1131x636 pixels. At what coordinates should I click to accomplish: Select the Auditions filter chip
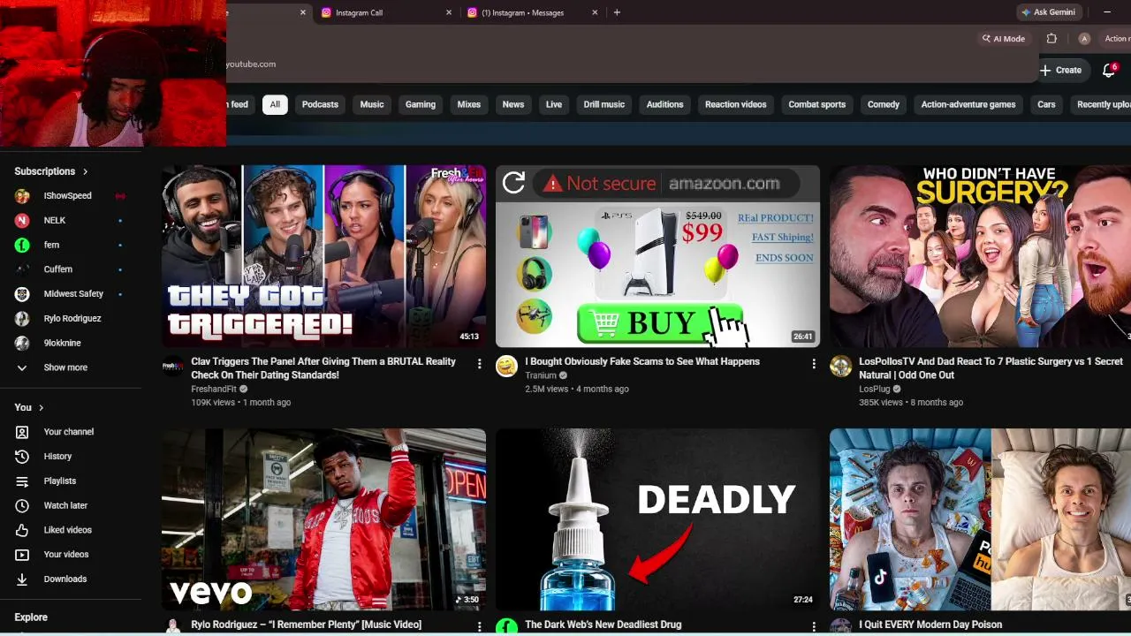tap(665, 104)
